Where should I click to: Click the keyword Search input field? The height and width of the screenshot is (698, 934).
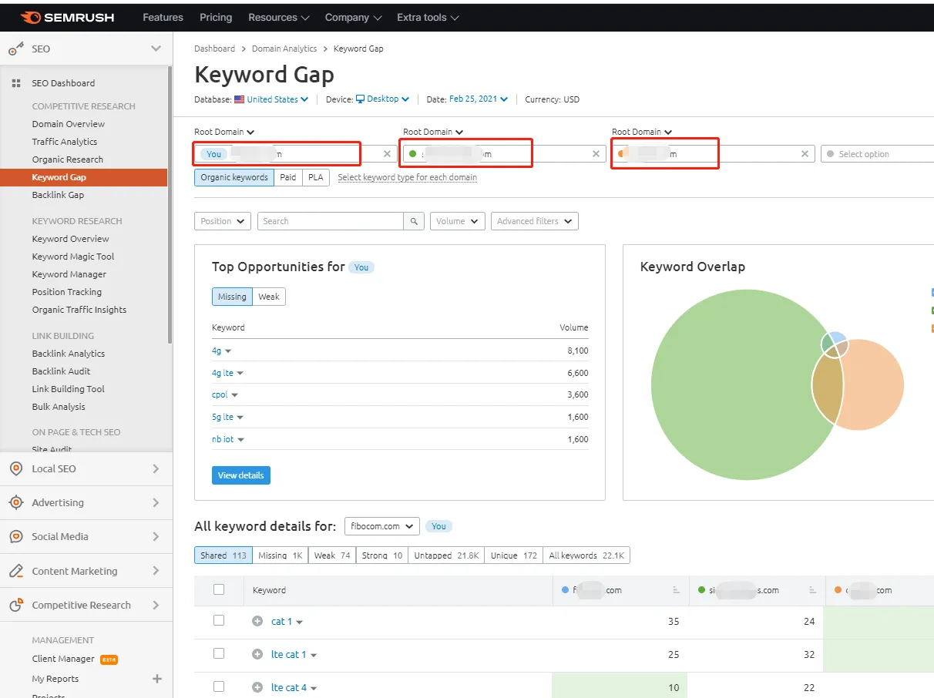click(x=331, y=221)
